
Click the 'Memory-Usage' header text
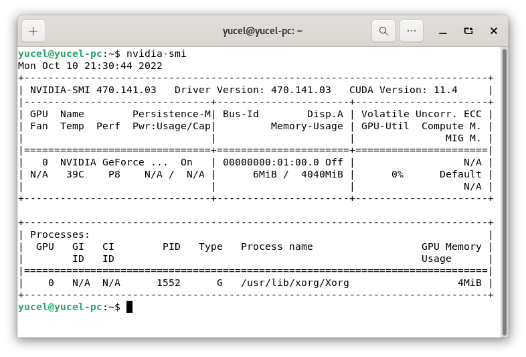pyautogui.click(x=307, y=127)
